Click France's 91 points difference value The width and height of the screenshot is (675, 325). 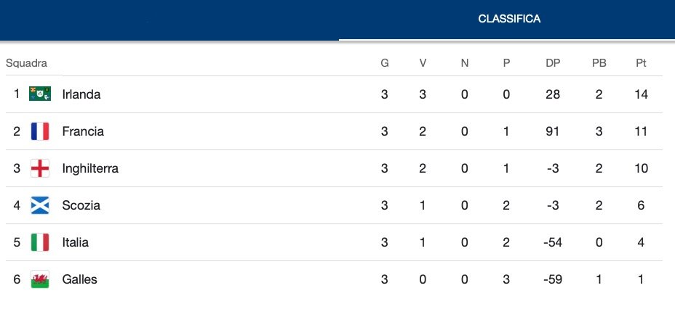[553, 131]
